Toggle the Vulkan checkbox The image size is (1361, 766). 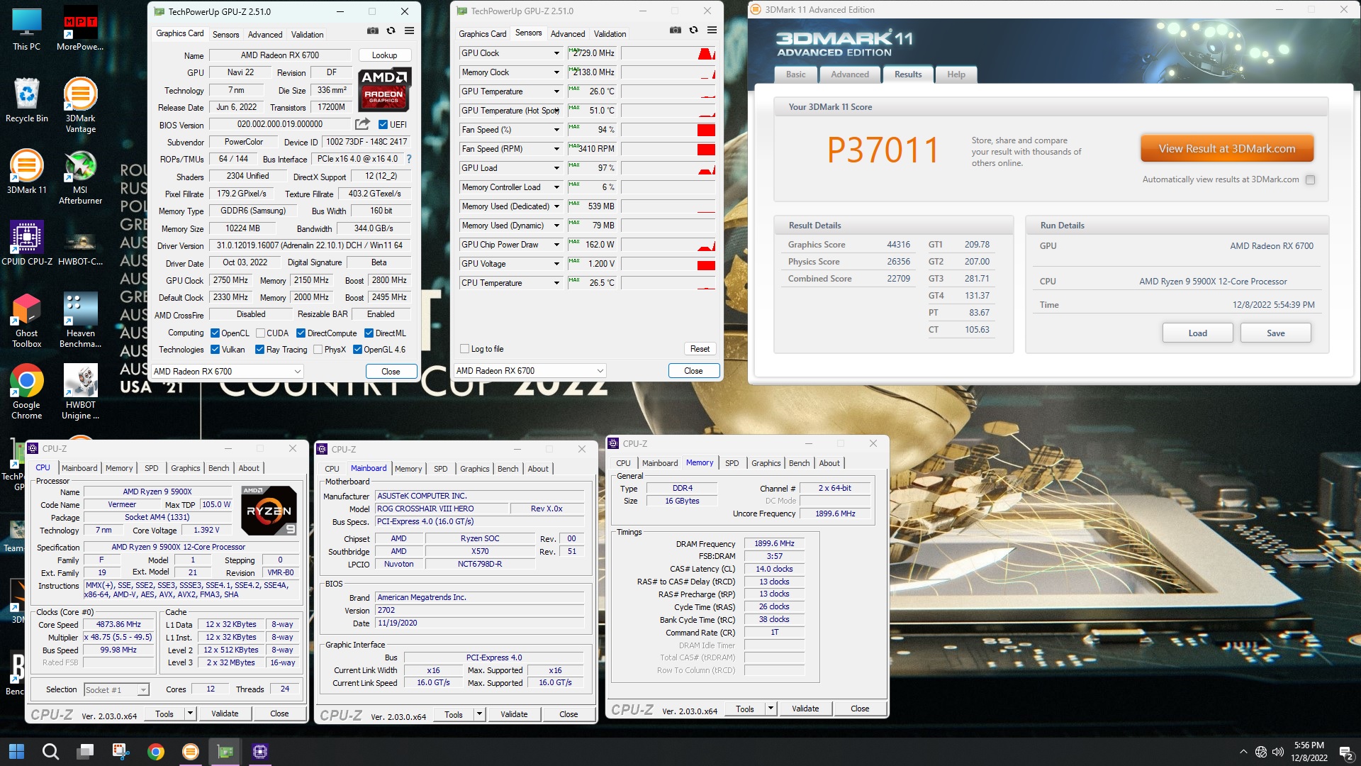pos(215,350)
